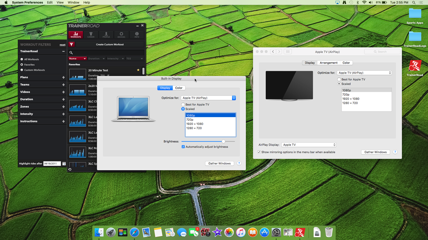Launch Photo Booth from the dock

point(205,232)
